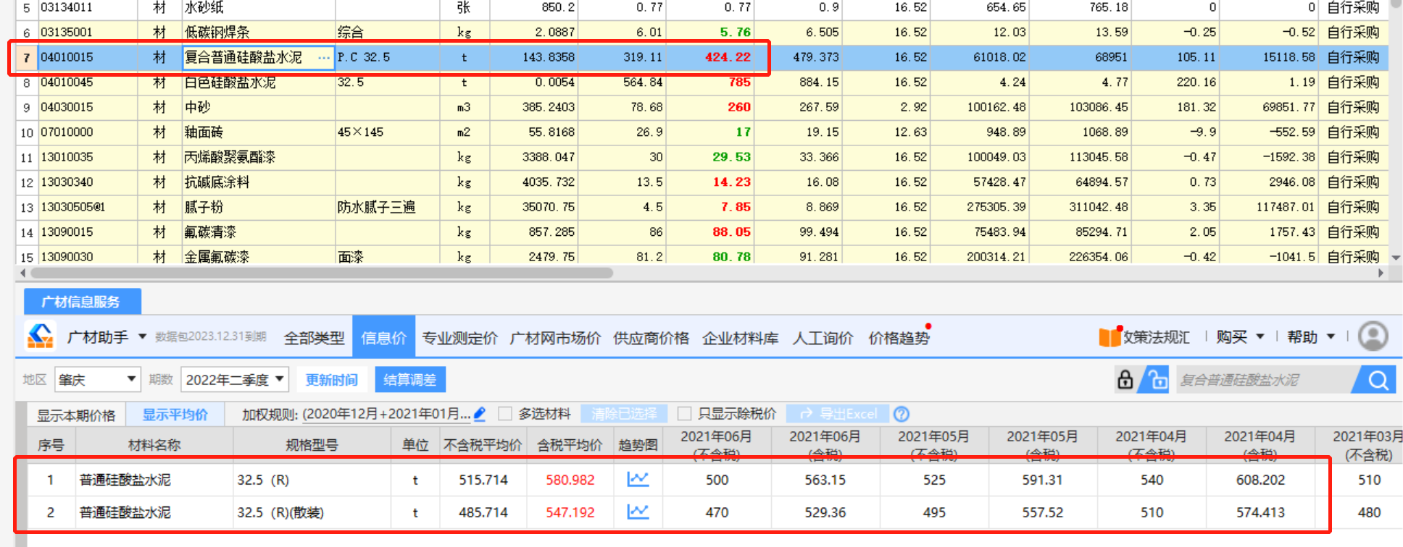
Task: Click the 广材助手 logo icon
Action: tap(41, 336)
